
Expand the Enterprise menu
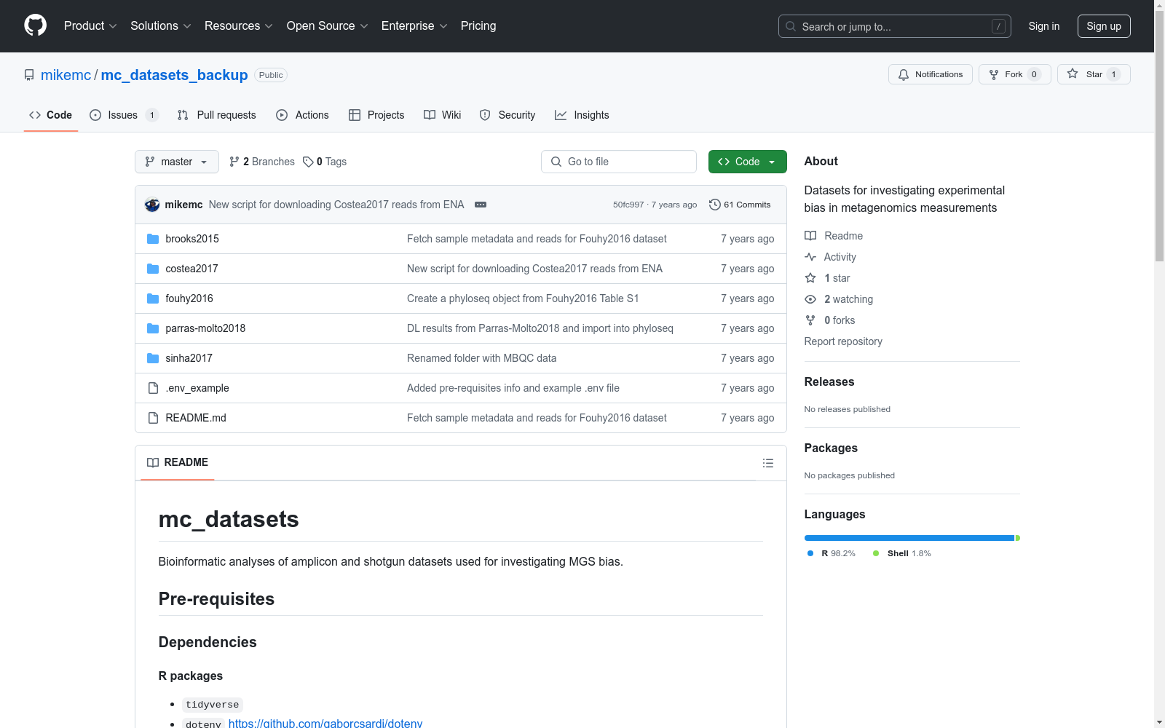[x=414, y=25]
